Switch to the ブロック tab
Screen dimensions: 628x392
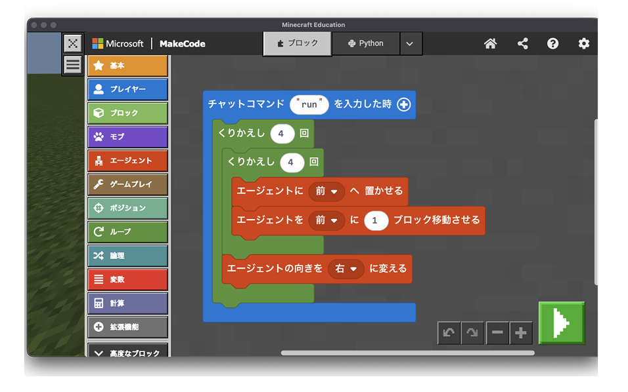(x=297, y=43)
